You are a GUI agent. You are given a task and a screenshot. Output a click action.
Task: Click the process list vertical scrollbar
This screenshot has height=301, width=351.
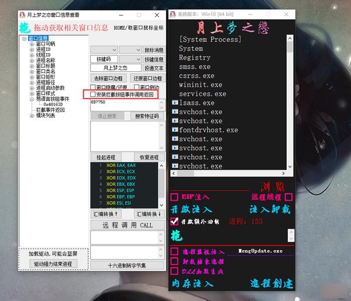(x=290, y=105)
